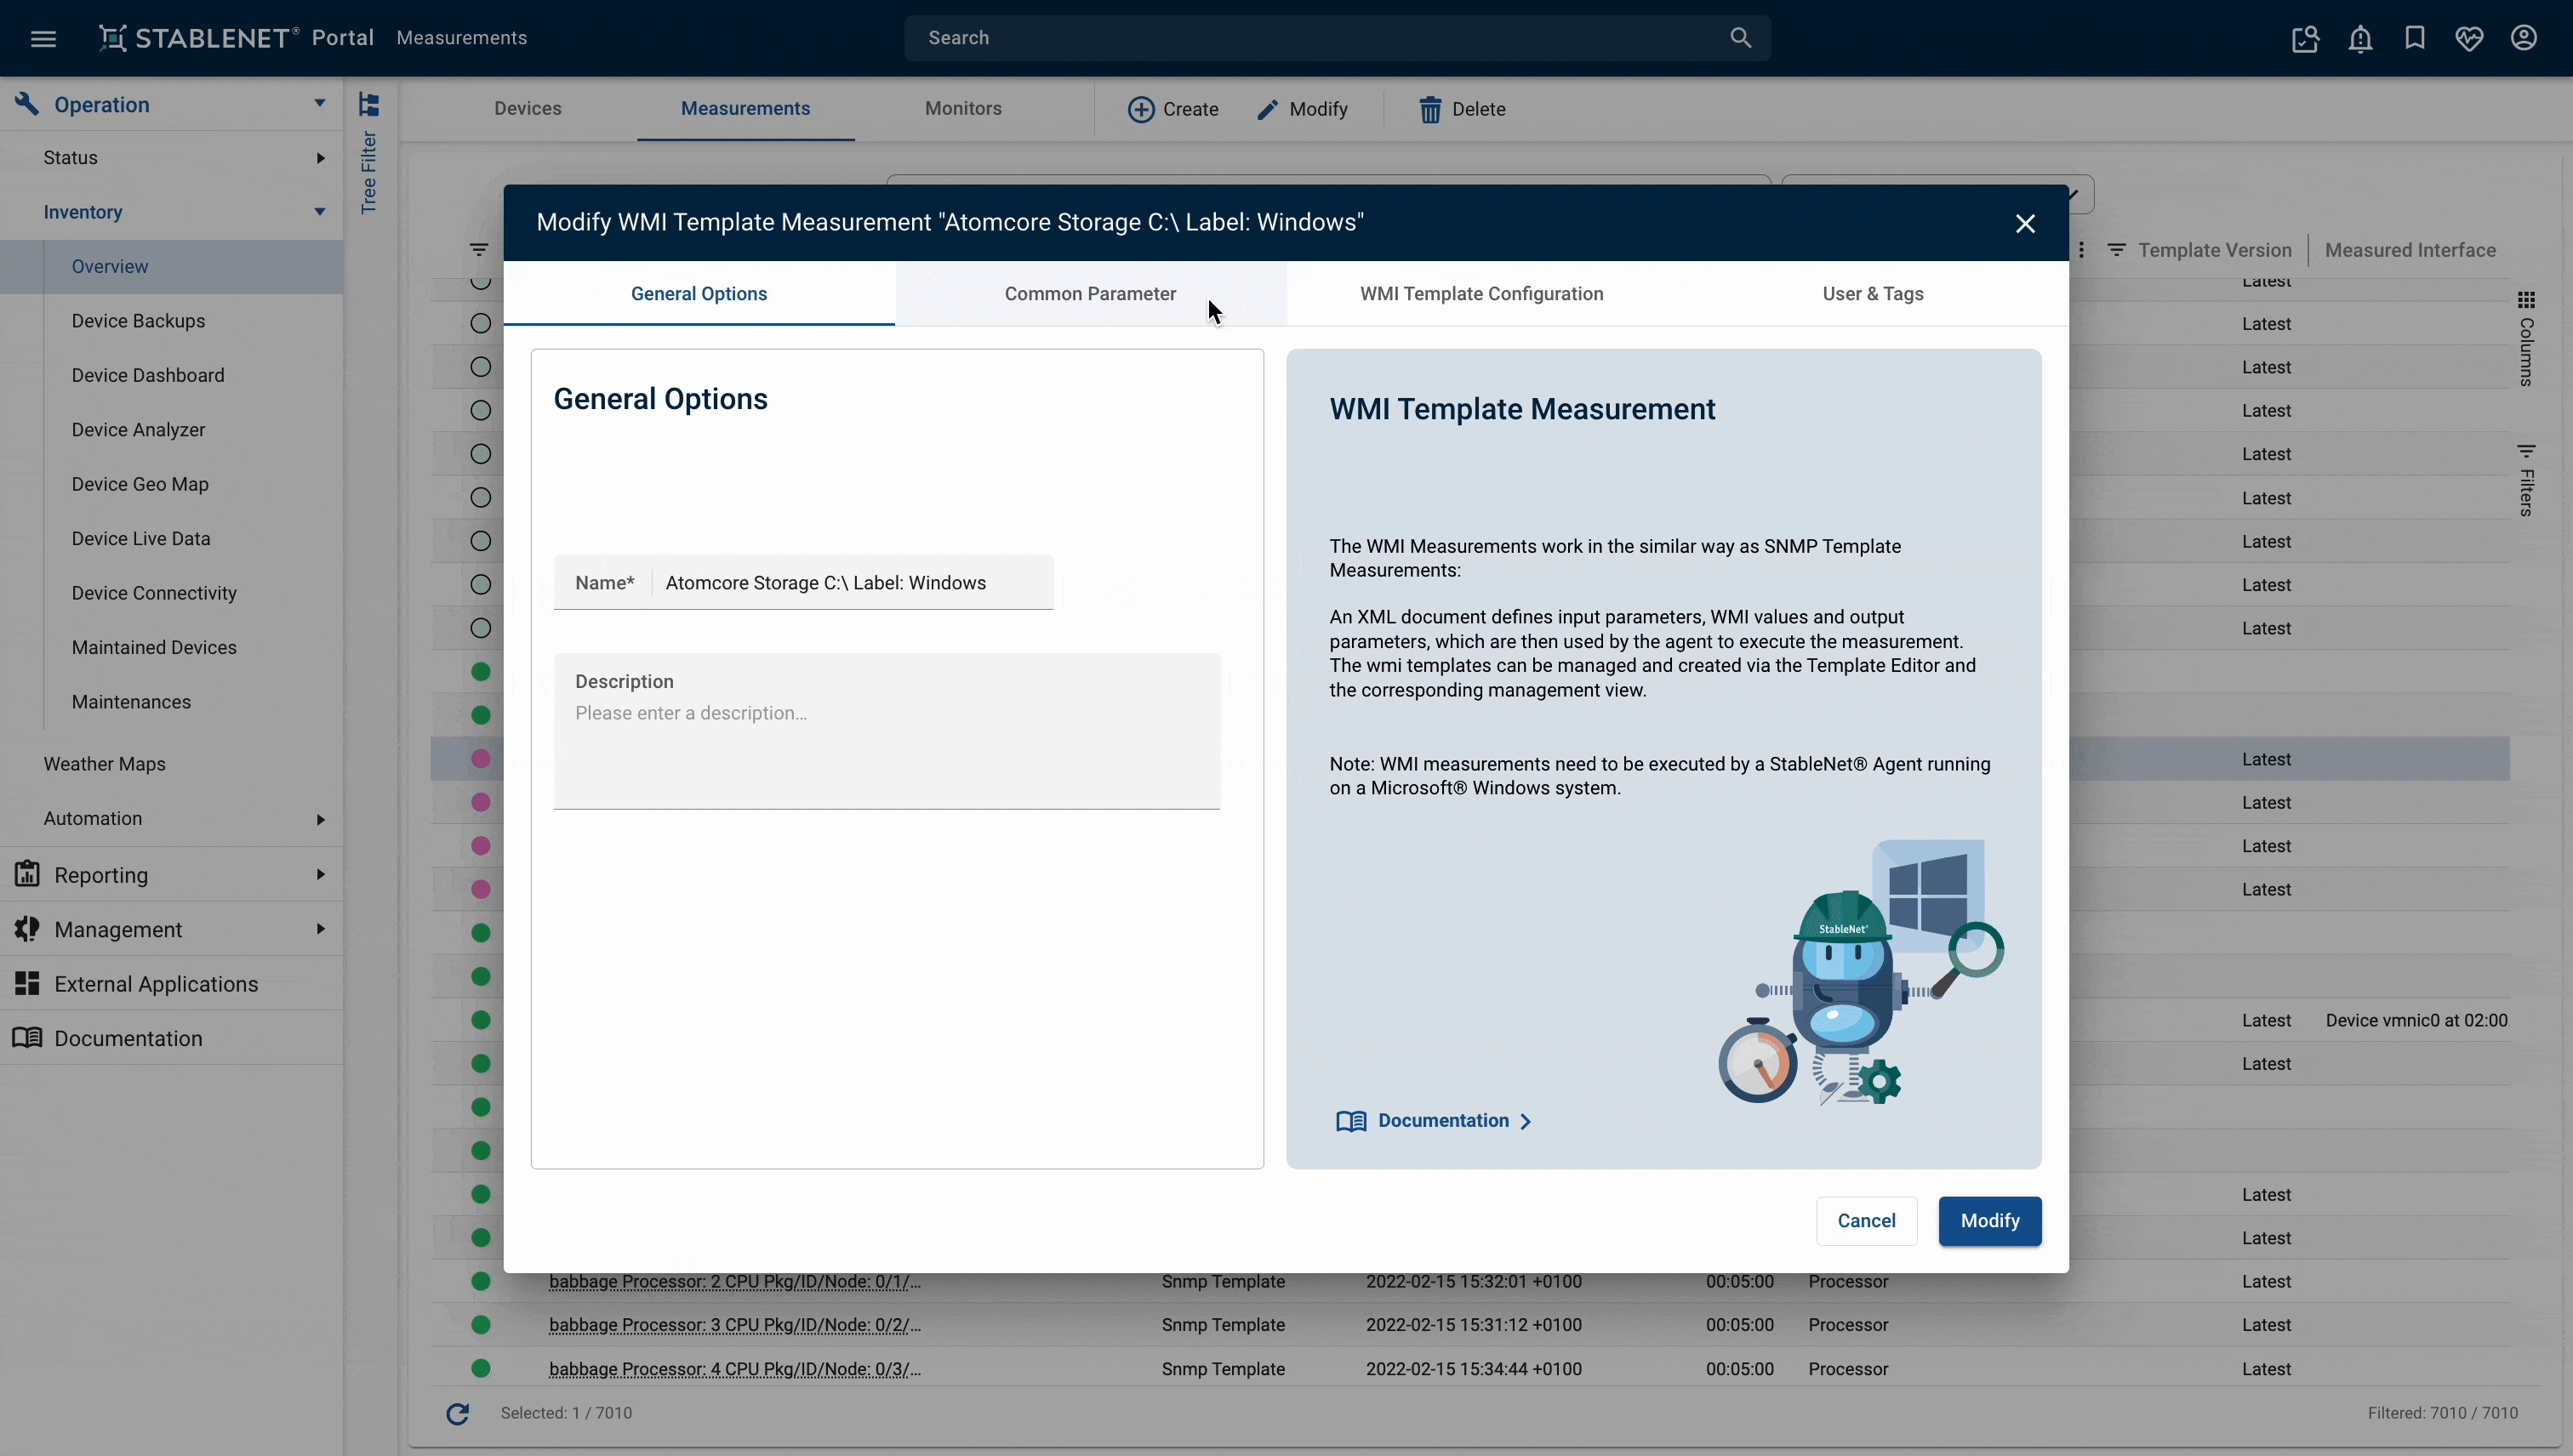Switch to Common Parameter tab

coord(1091,294)
